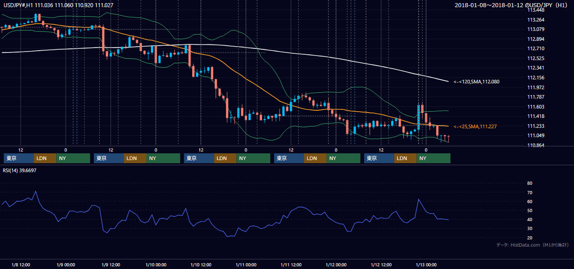The image size is (574, 269).
Task: Click the 1/10 12:00 time axis label
Action: 200,265
